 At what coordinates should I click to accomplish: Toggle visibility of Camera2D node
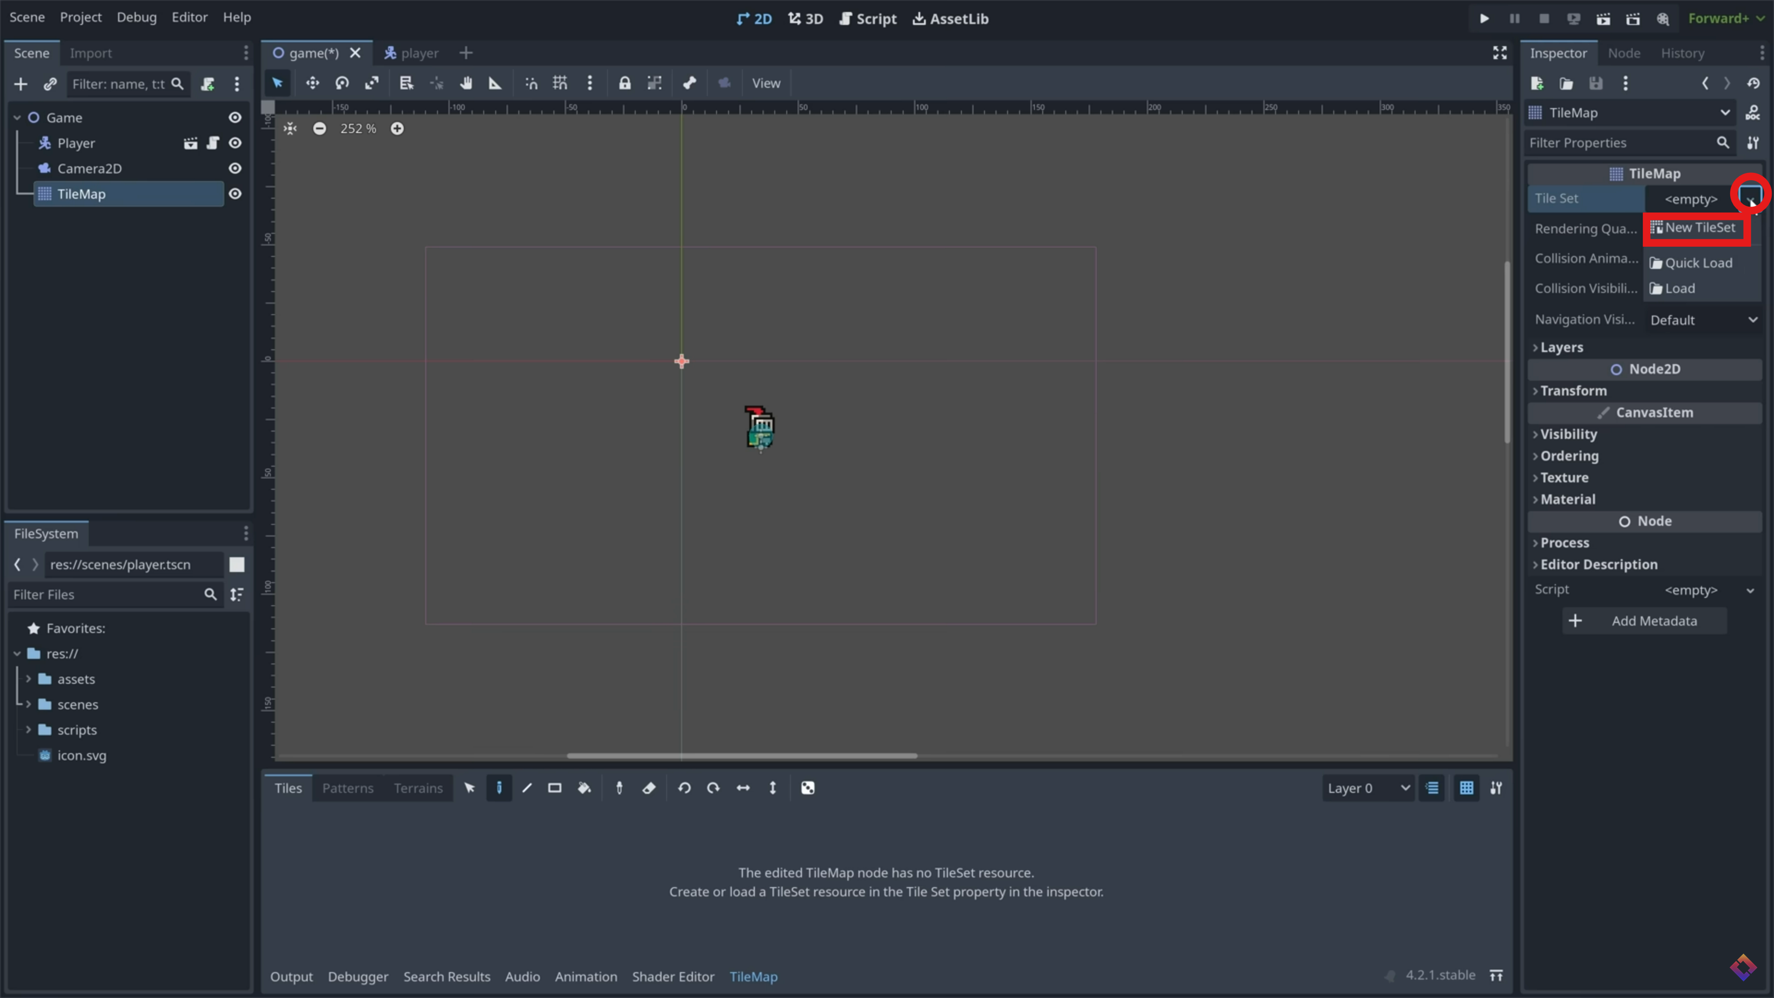235,169
